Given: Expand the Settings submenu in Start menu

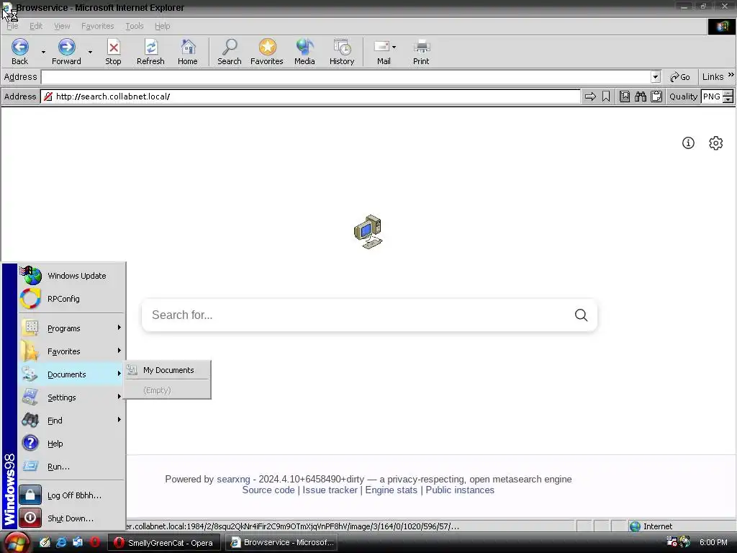Looking at the screenshot, I should [71, 397].
